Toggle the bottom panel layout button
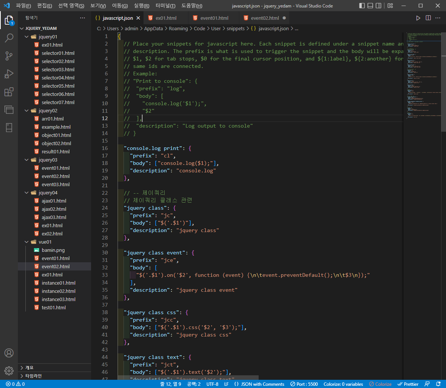The image size is (446, 388). pos(370,6)
